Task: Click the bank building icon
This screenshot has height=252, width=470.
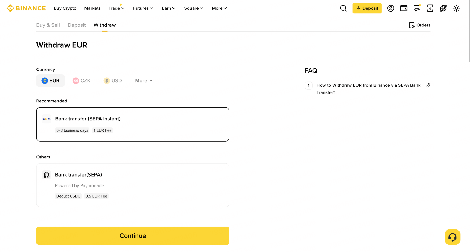Action: 46,175
